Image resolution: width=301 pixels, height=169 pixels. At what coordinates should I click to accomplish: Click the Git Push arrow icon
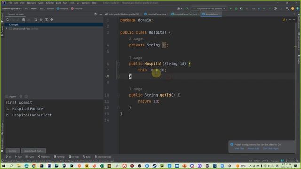[269, 8]
